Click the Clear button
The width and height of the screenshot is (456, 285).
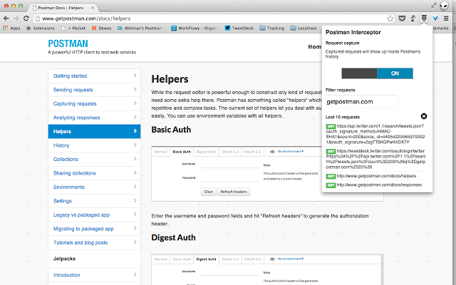209,192
